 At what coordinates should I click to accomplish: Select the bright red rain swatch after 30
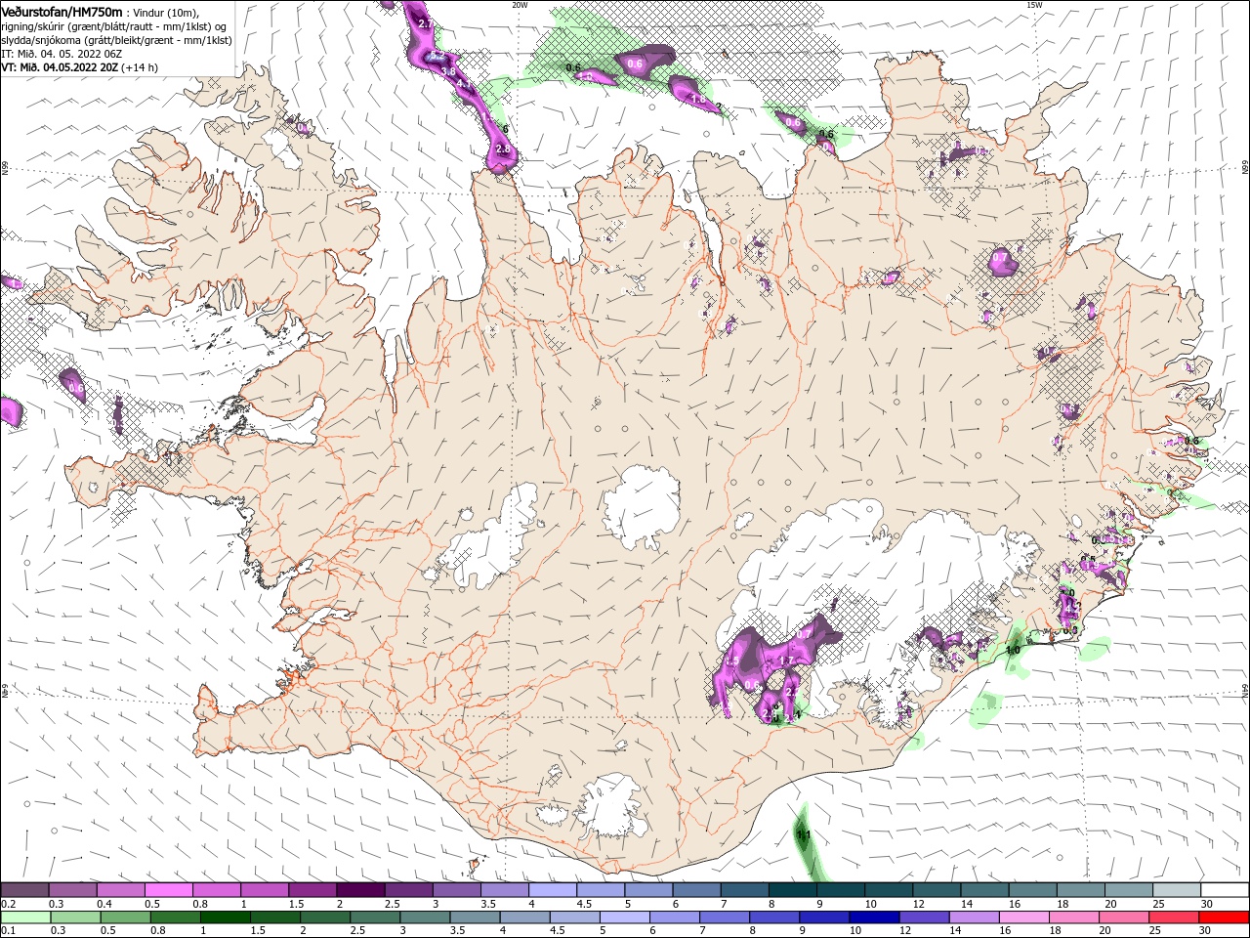[x=1223, y=917]
